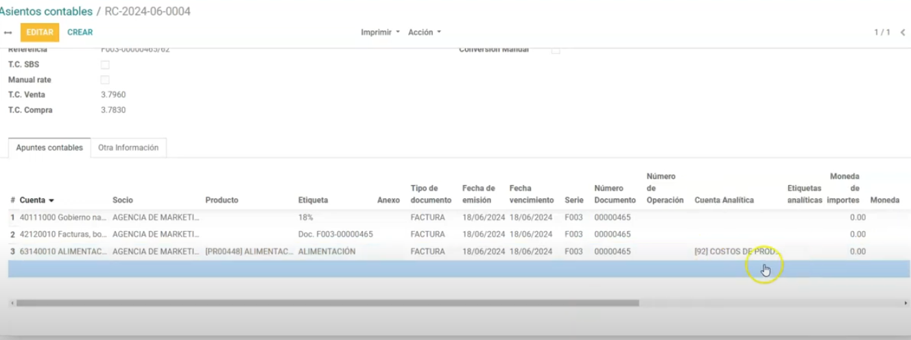
Task: Enable the Manual rate checkbox
Action: (x=105, y=80)
